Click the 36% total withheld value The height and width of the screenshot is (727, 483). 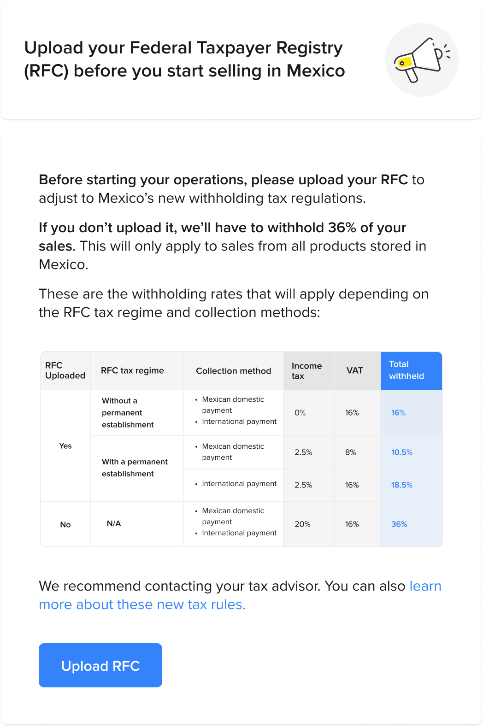399,524
